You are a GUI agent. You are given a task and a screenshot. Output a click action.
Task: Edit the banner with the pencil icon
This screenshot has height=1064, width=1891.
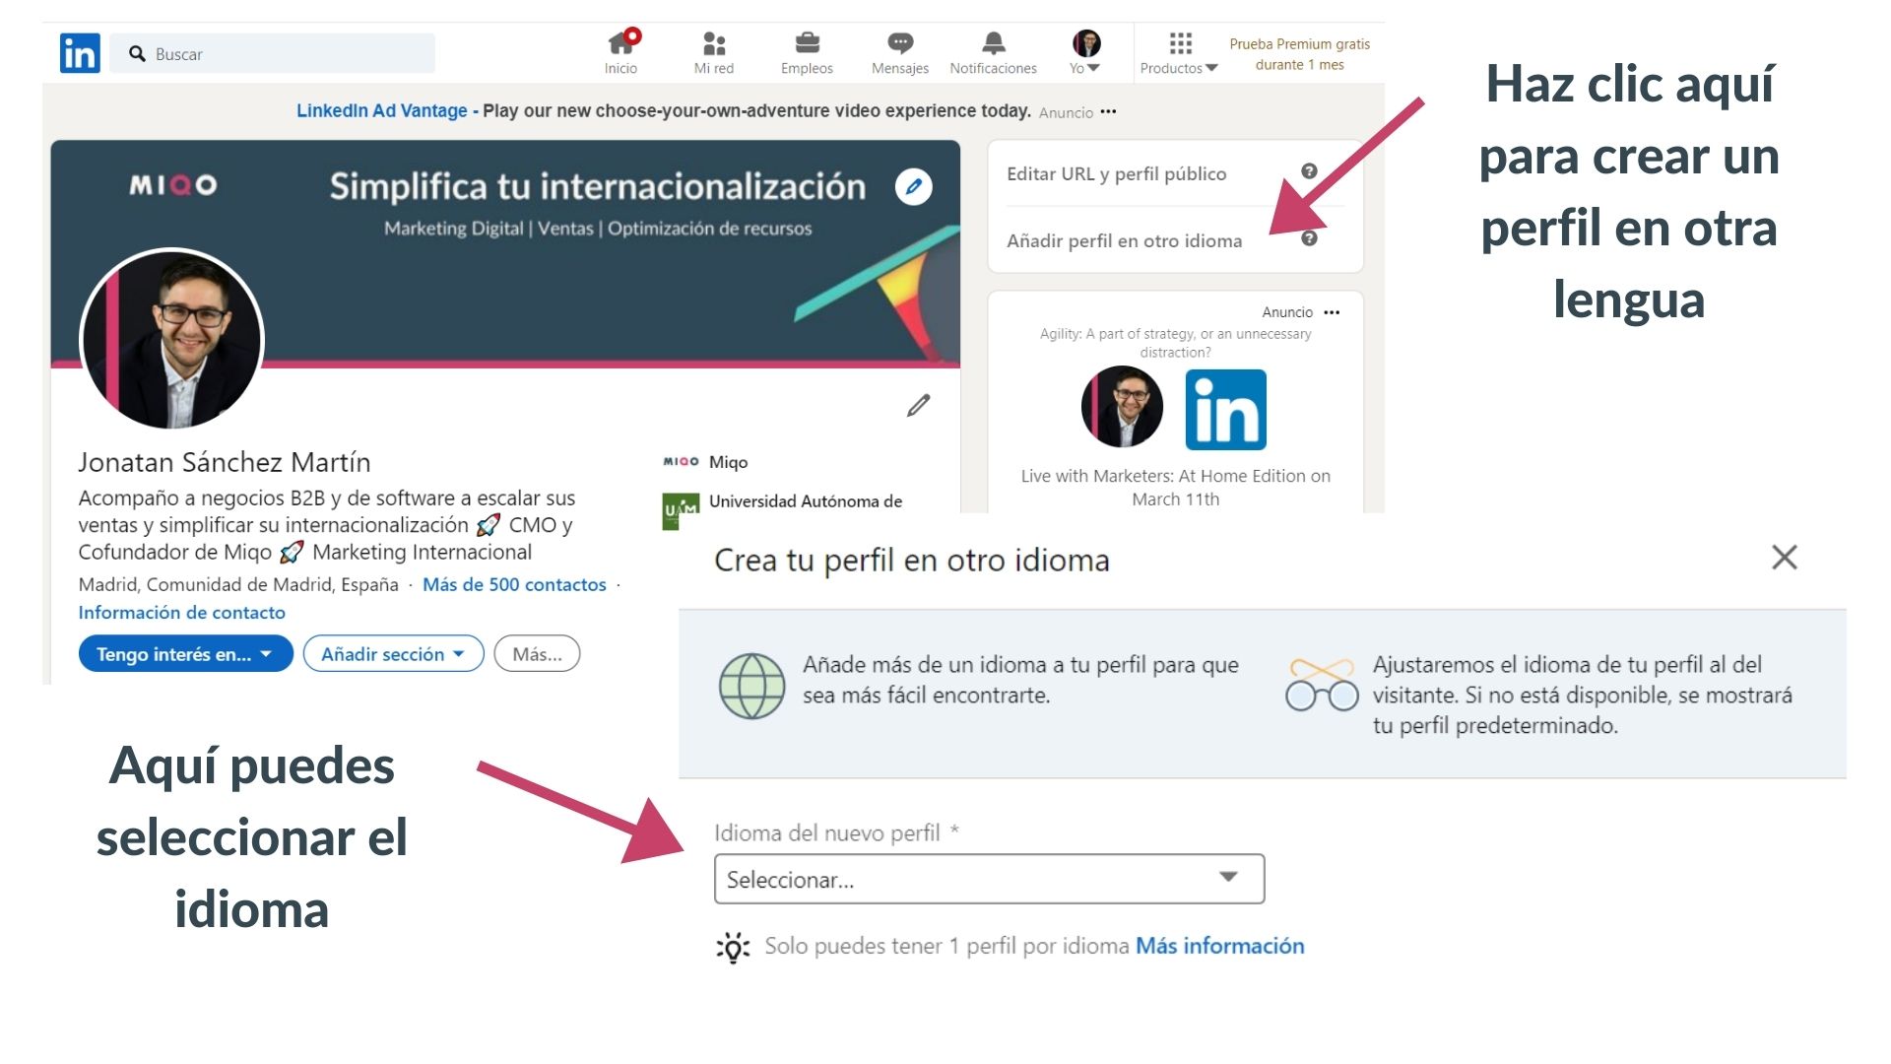pos(912,186)
